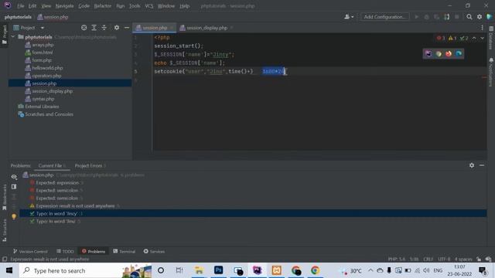
Task: Click the error count indicator in editor
Action: coord(441,38)
